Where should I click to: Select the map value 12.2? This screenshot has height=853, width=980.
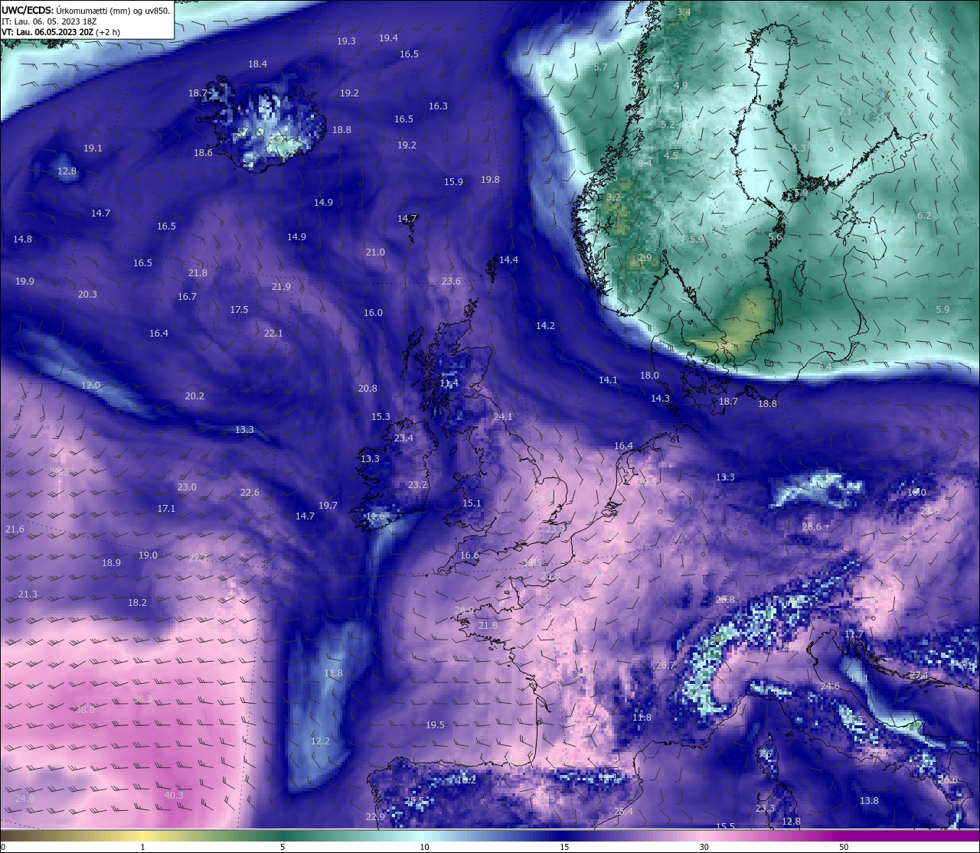[x=321, y=741]
